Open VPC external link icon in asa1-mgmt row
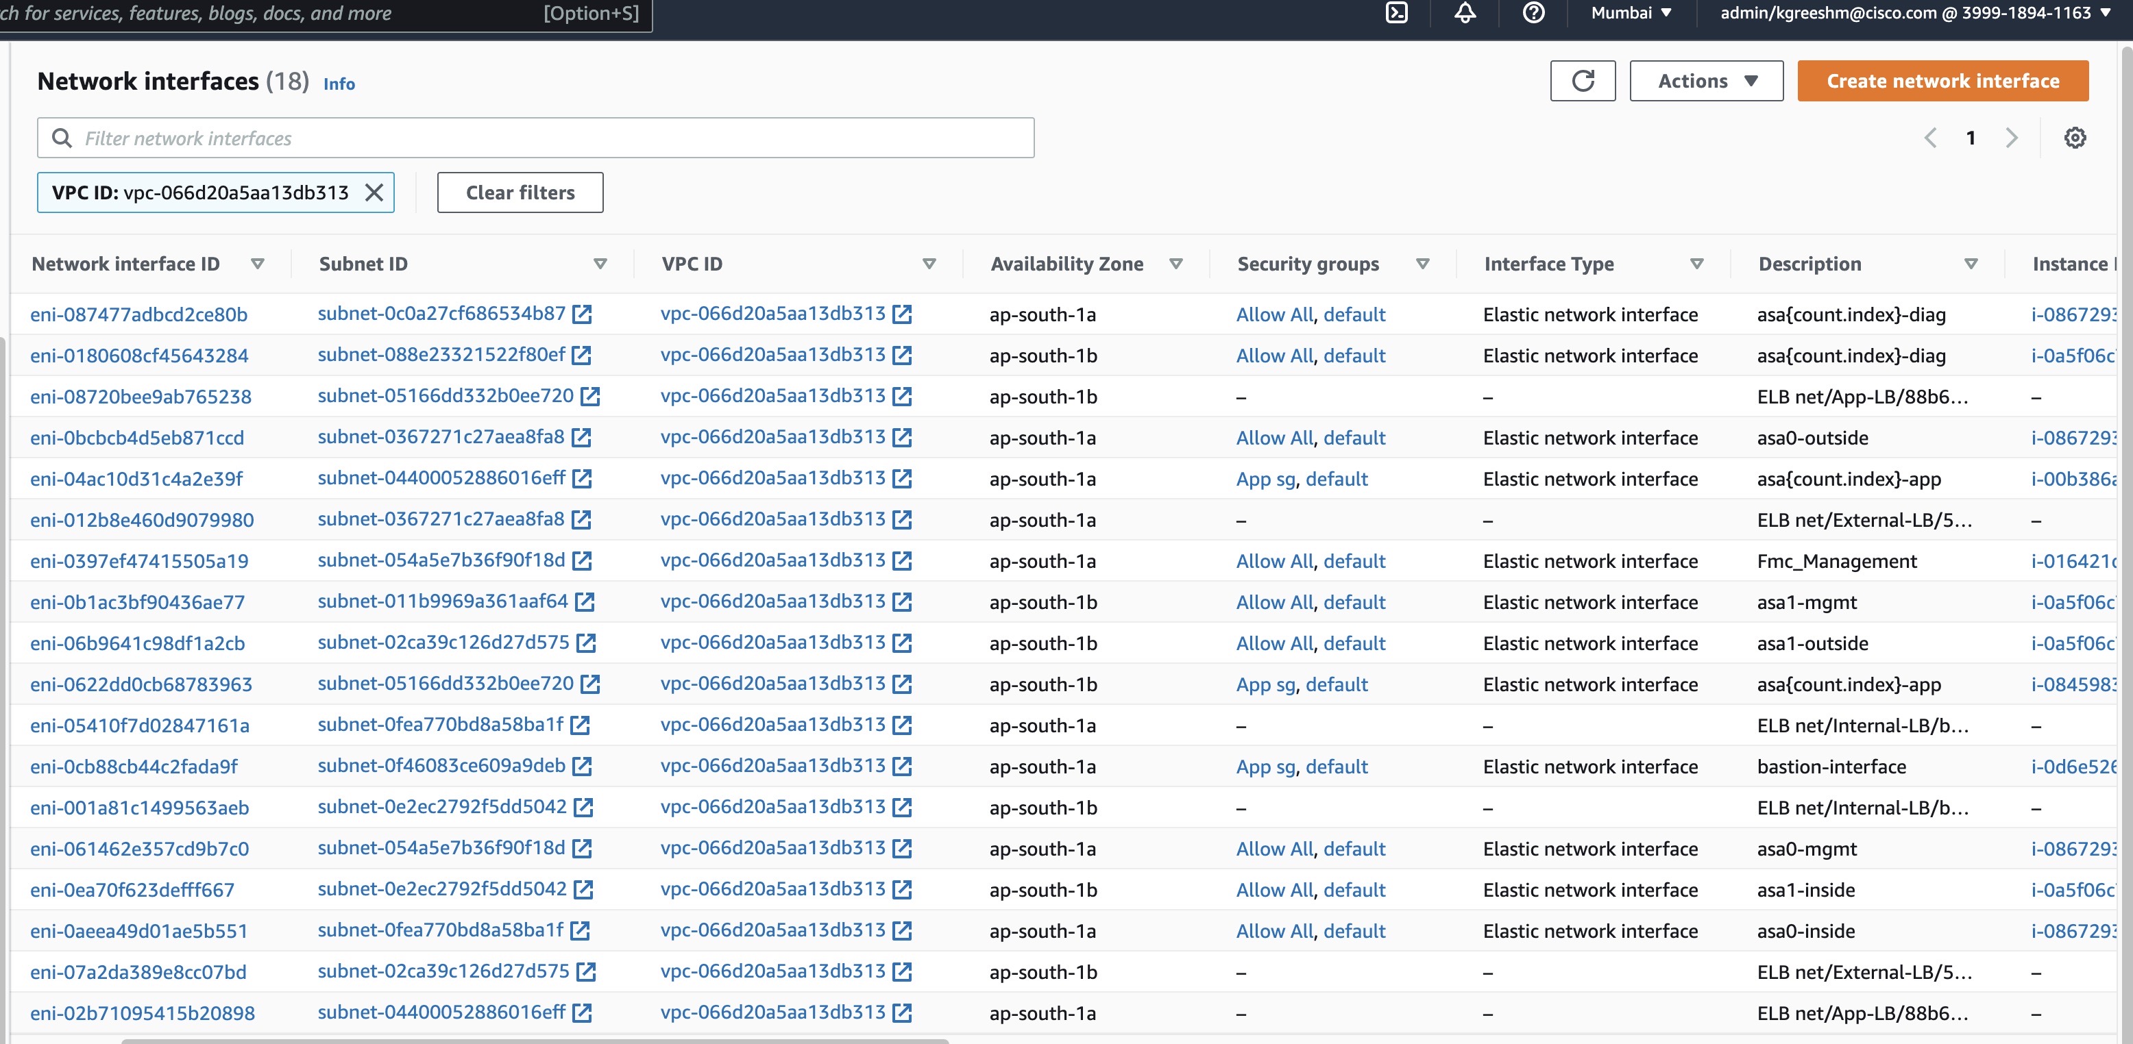The image size is (2133, 1044). [903, 601]
